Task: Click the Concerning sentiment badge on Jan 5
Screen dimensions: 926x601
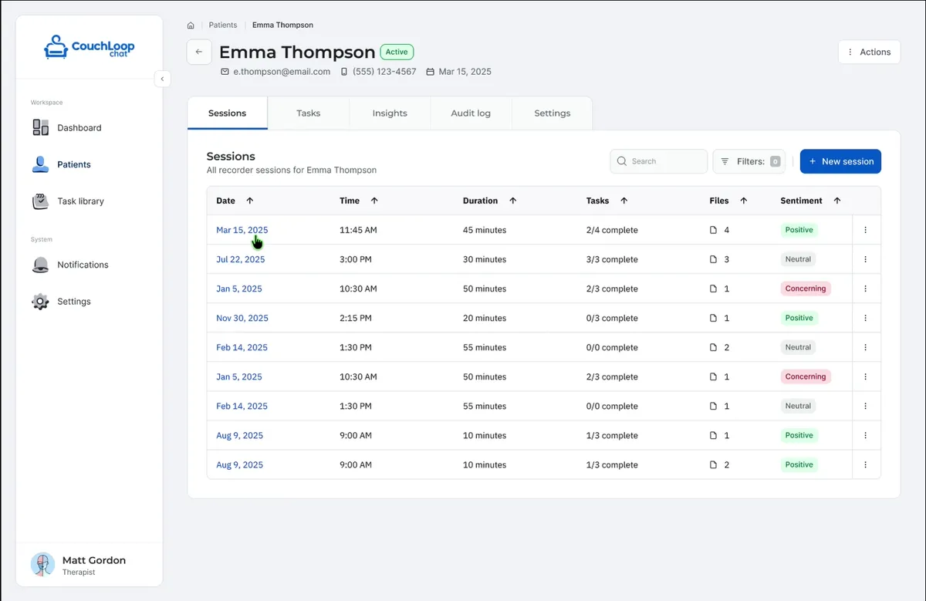Action: click(x=805, y=289)
